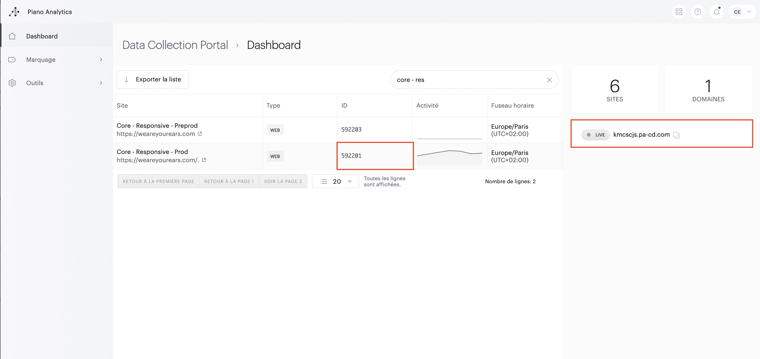Open the CE account dropdown
The image size is (760, 359).
click(742, 12)
